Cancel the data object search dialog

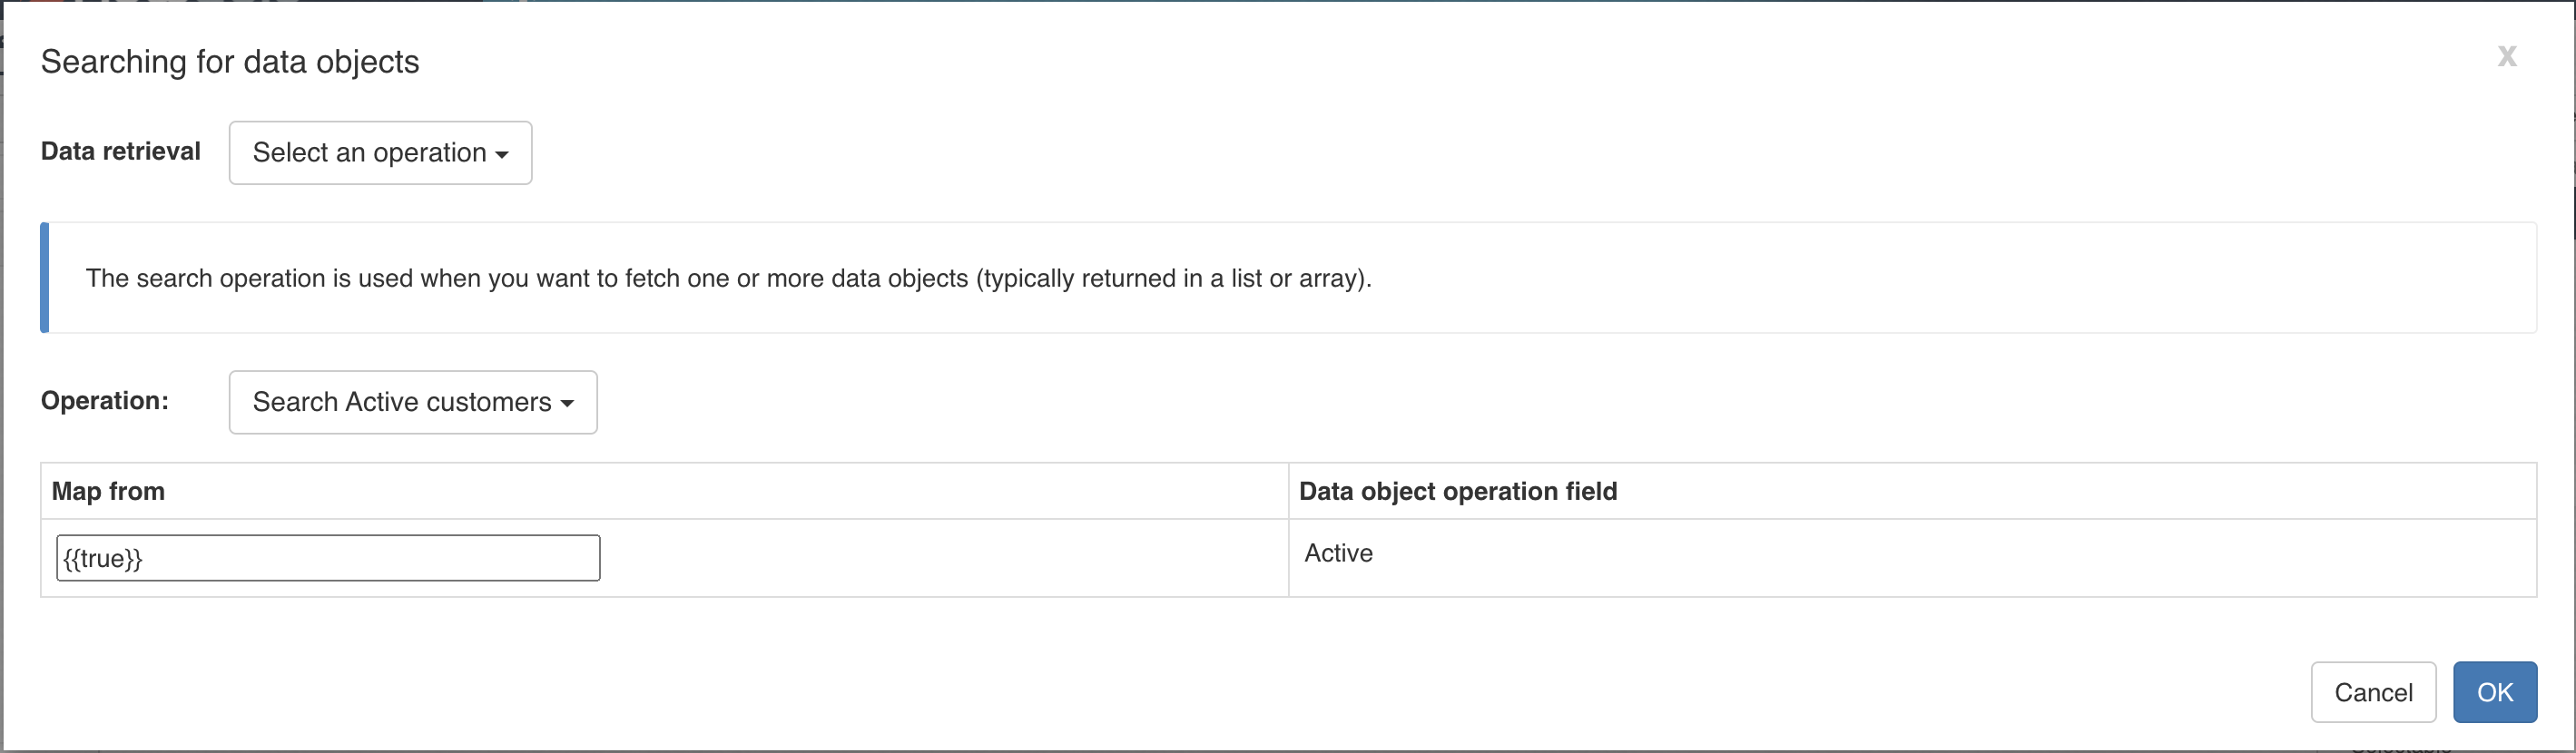[x=2373, y=691]
